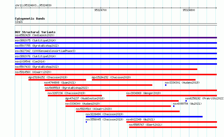Open dgv1519n152 (Chaisson2019) label
Screen dimensions: 224x137
(x=111, y=77)
